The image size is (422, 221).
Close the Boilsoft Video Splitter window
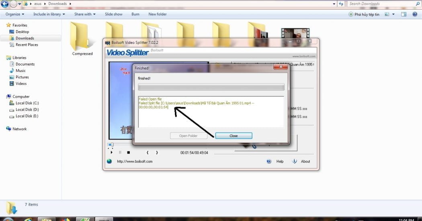click(x=310, y=41)
